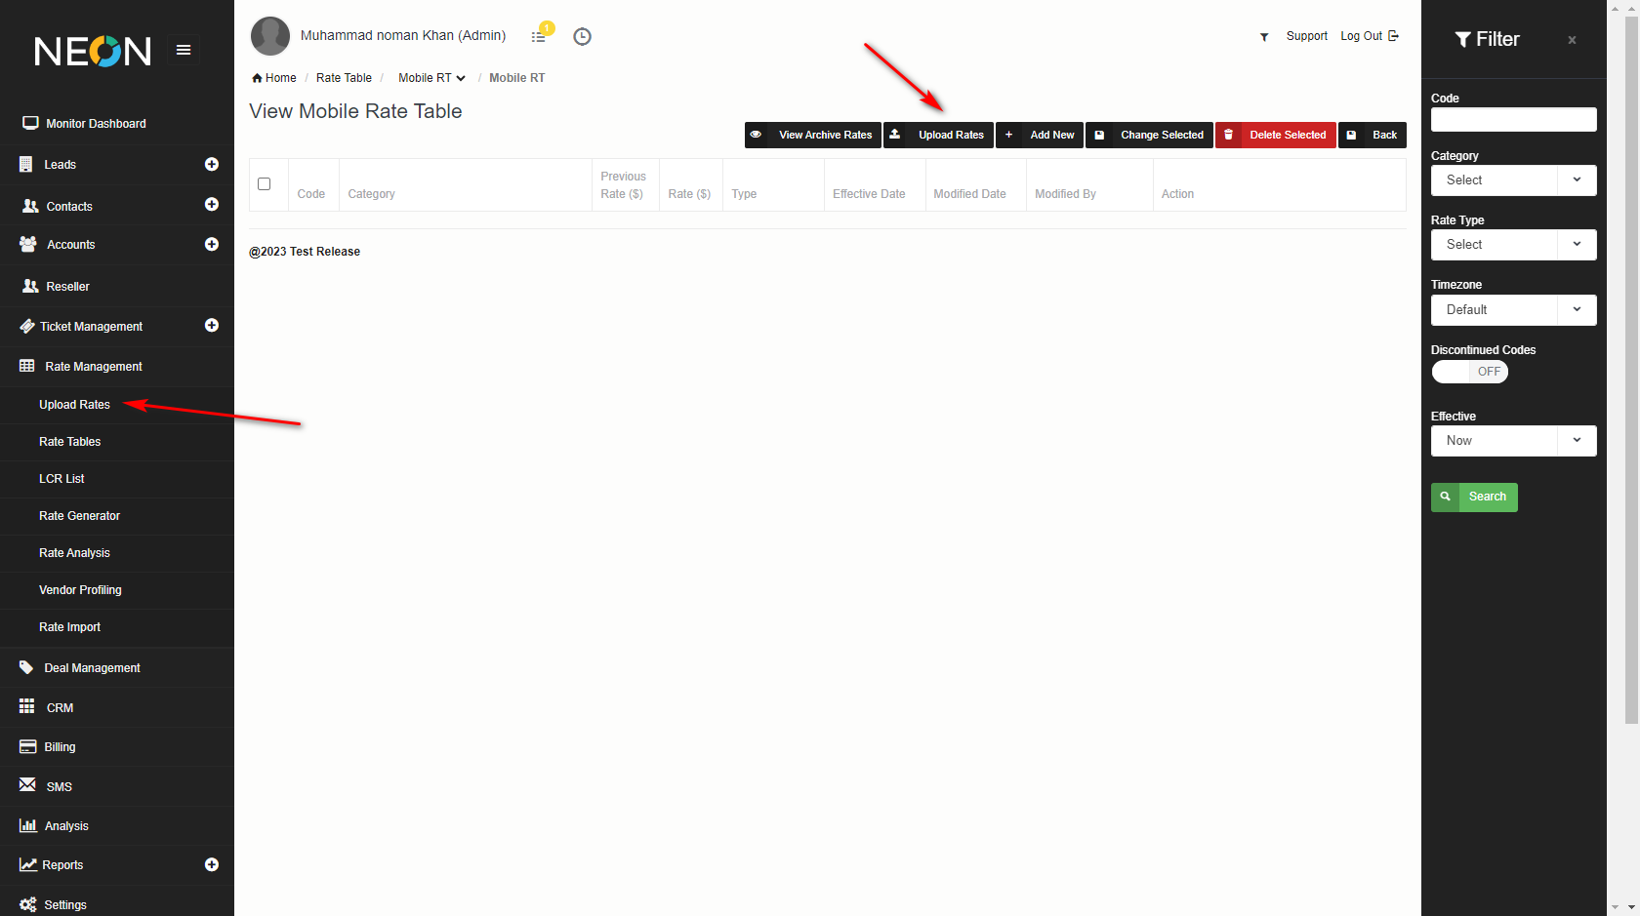Click the plus icon beside Ticket Management
1640x916 pixels.
[211, 326]
